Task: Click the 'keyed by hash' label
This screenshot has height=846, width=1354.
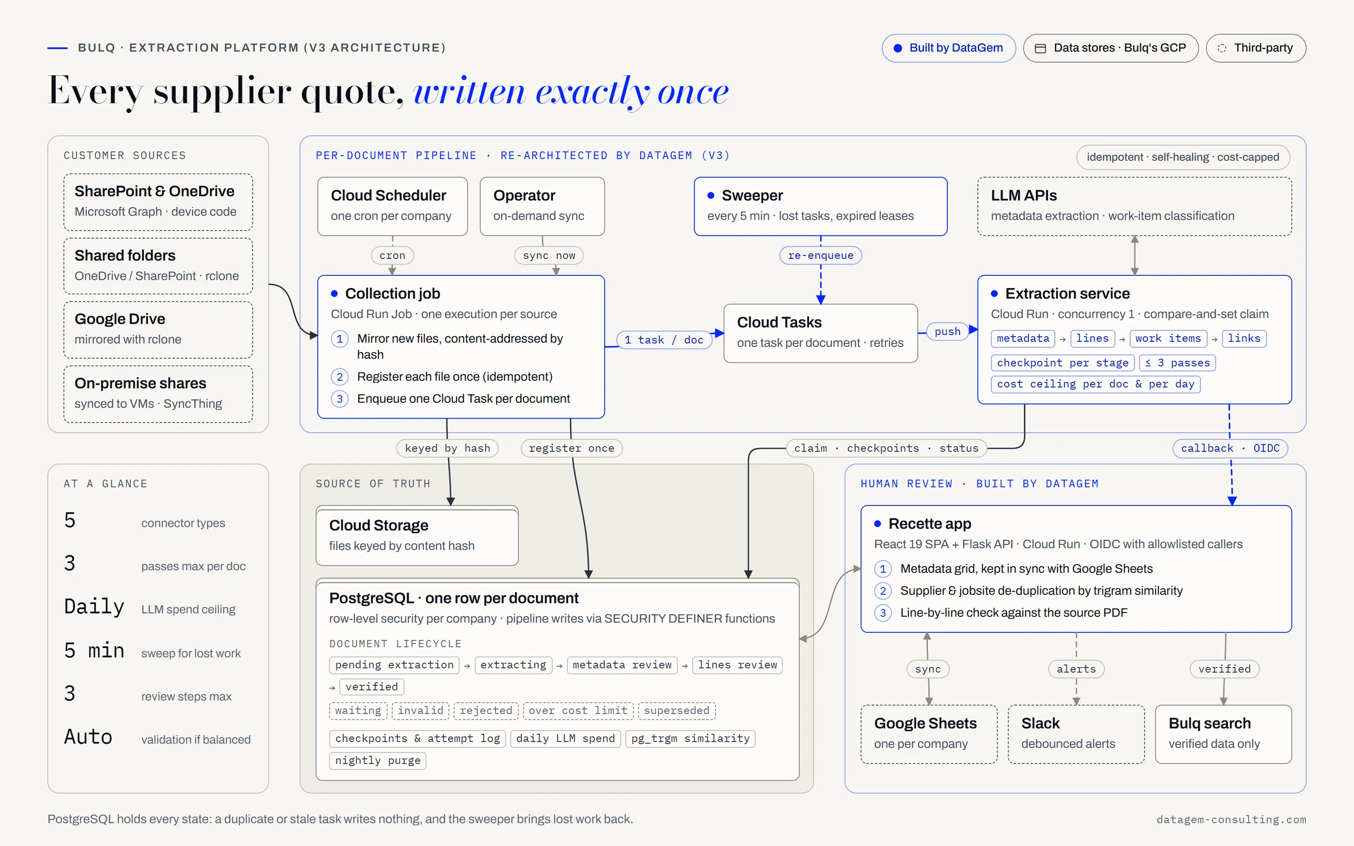Action: click(447, 448)
